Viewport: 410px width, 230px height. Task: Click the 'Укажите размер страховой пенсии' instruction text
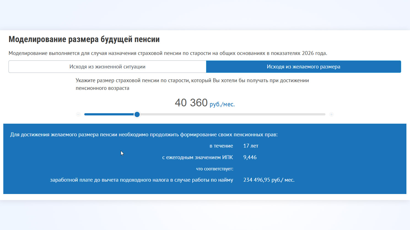[192, 81]
